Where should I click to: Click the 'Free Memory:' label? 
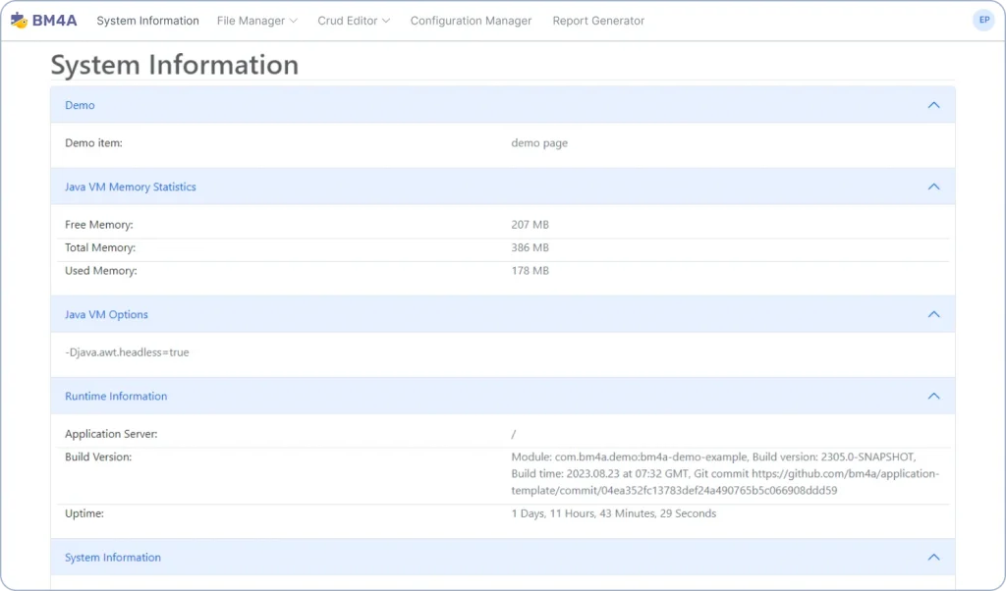(99, 225)
